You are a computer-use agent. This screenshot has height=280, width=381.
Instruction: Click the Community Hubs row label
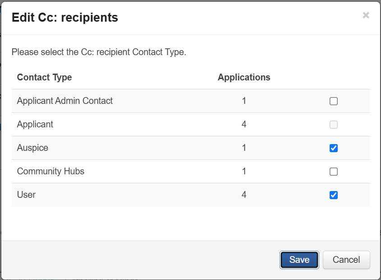(50, 171)
